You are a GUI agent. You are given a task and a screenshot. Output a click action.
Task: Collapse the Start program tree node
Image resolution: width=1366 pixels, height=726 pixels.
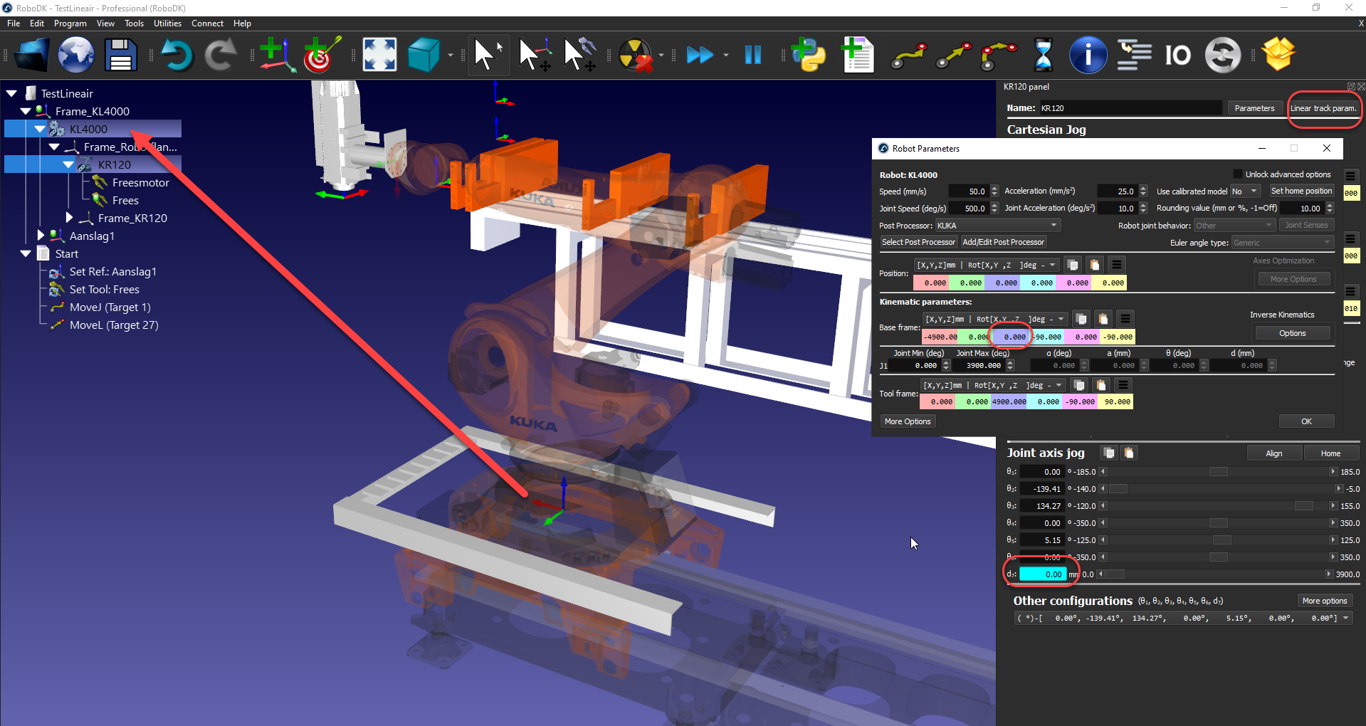[x=26, y=253]
